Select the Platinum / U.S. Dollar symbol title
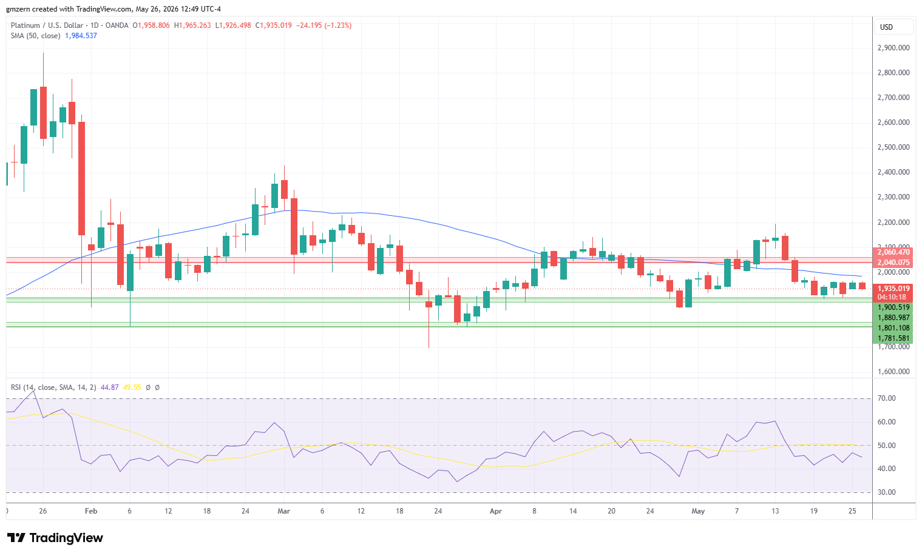 pyautogui.click(x=47, y=25)
